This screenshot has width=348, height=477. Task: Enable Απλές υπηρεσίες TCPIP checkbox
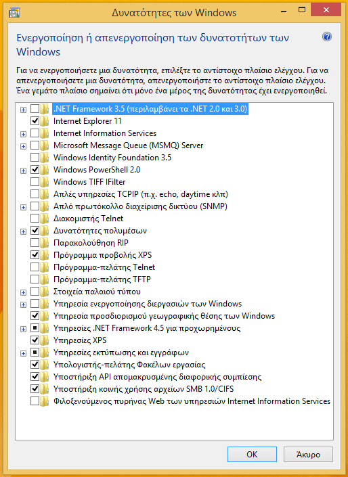coord(35,194)
